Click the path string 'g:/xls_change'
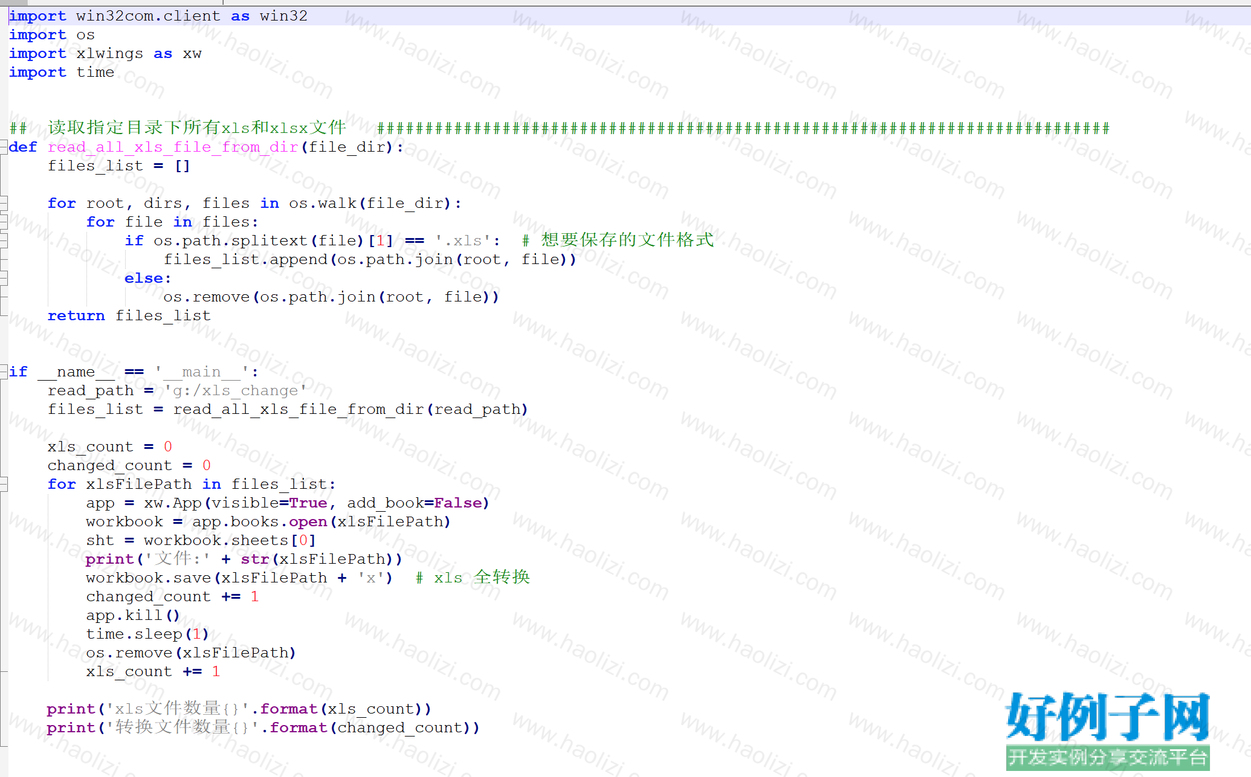This screenshot has width=1251, height=777. [235, 390]
